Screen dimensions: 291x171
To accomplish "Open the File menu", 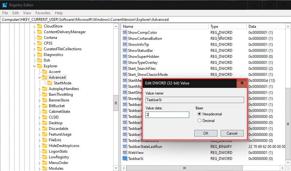I will (5, 13).
